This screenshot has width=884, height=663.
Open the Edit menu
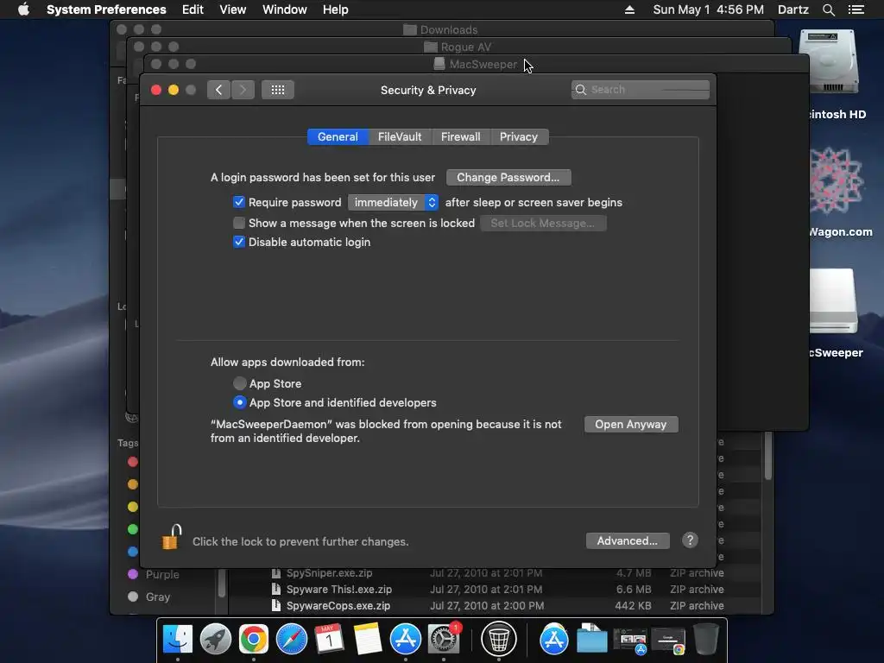point(193,9)
